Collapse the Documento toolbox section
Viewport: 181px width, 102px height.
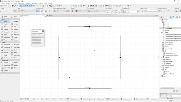point(1,60)
